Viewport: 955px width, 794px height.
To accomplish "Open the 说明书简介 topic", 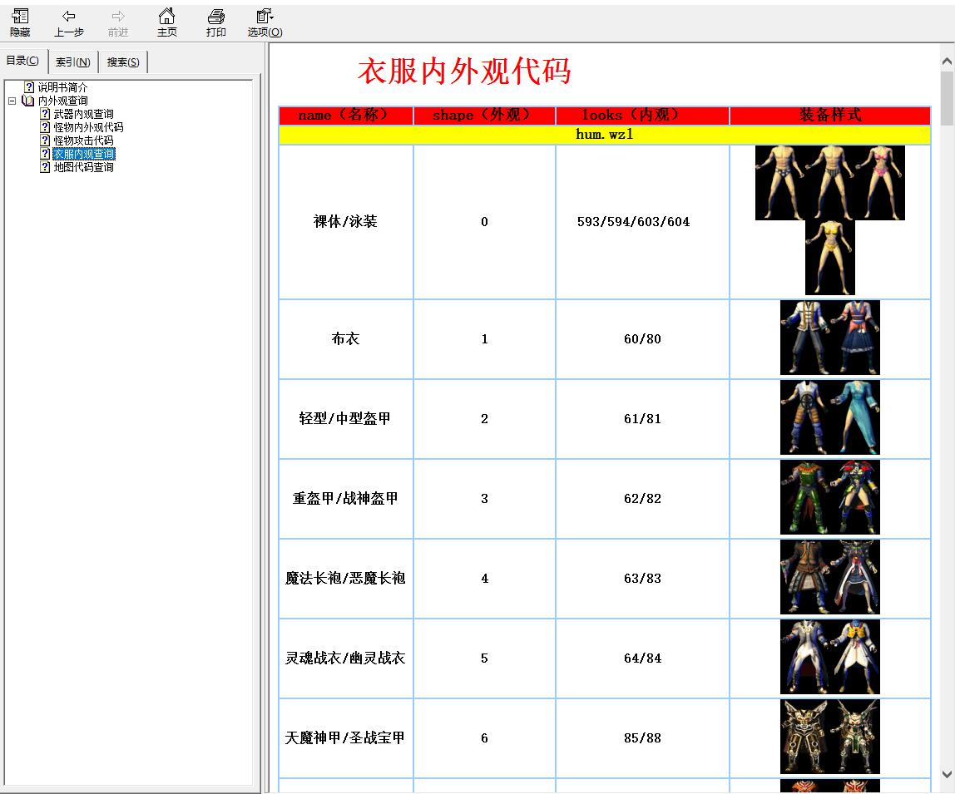I will [x=62, y=87].
